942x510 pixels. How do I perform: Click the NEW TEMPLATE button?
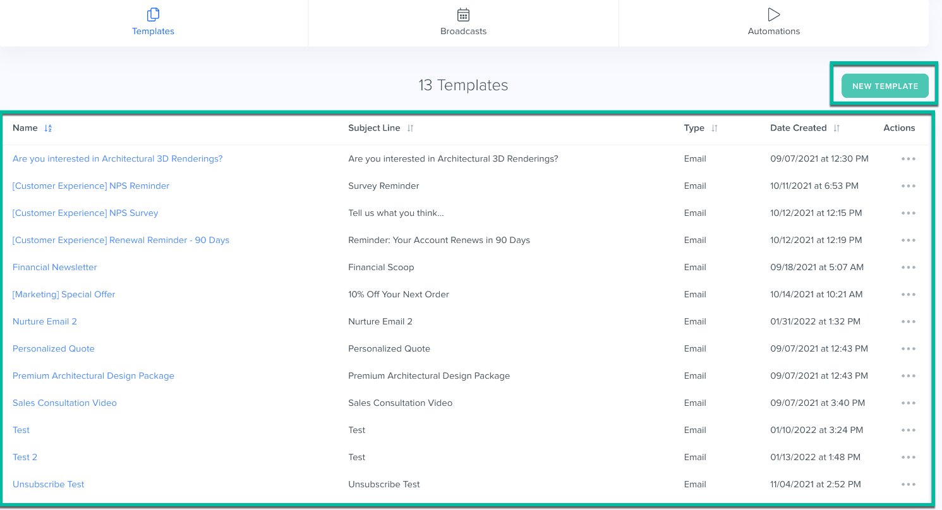click(885, 86)
